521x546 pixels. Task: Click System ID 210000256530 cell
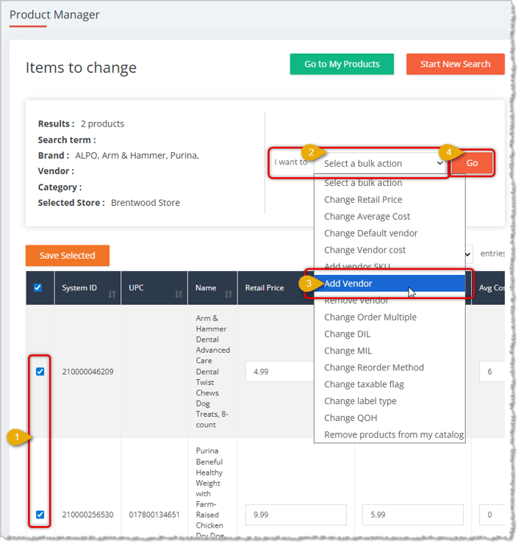tap(87, 514)
